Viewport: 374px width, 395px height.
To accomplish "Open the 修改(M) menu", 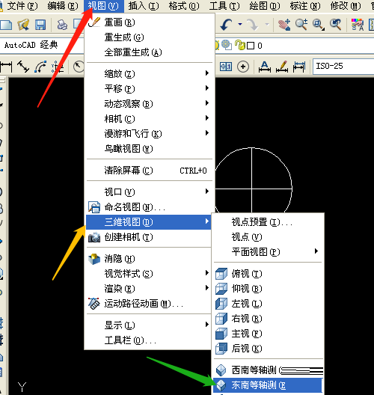I will click(x=346, y=5).
